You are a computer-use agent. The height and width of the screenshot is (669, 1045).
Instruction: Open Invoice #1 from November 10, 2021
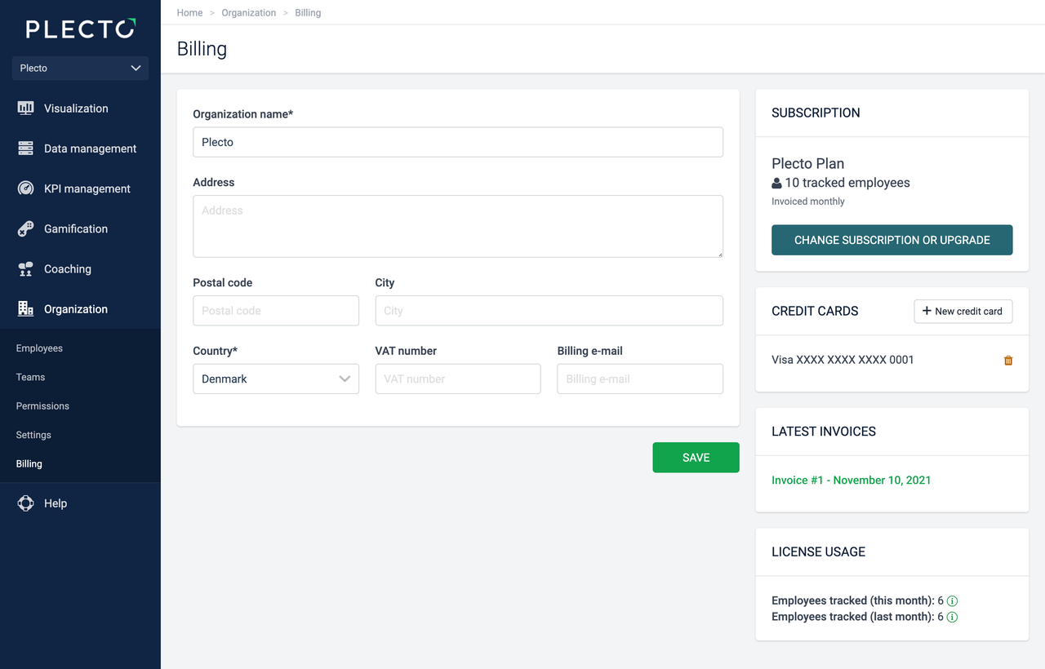click(851, 480)
